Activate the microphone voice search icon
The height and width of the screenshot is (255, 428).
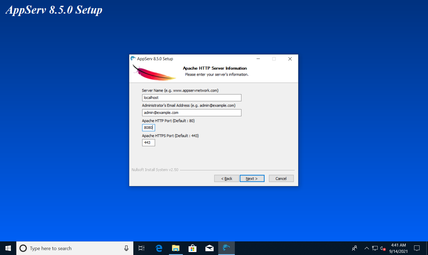click(x=126, y=248)
